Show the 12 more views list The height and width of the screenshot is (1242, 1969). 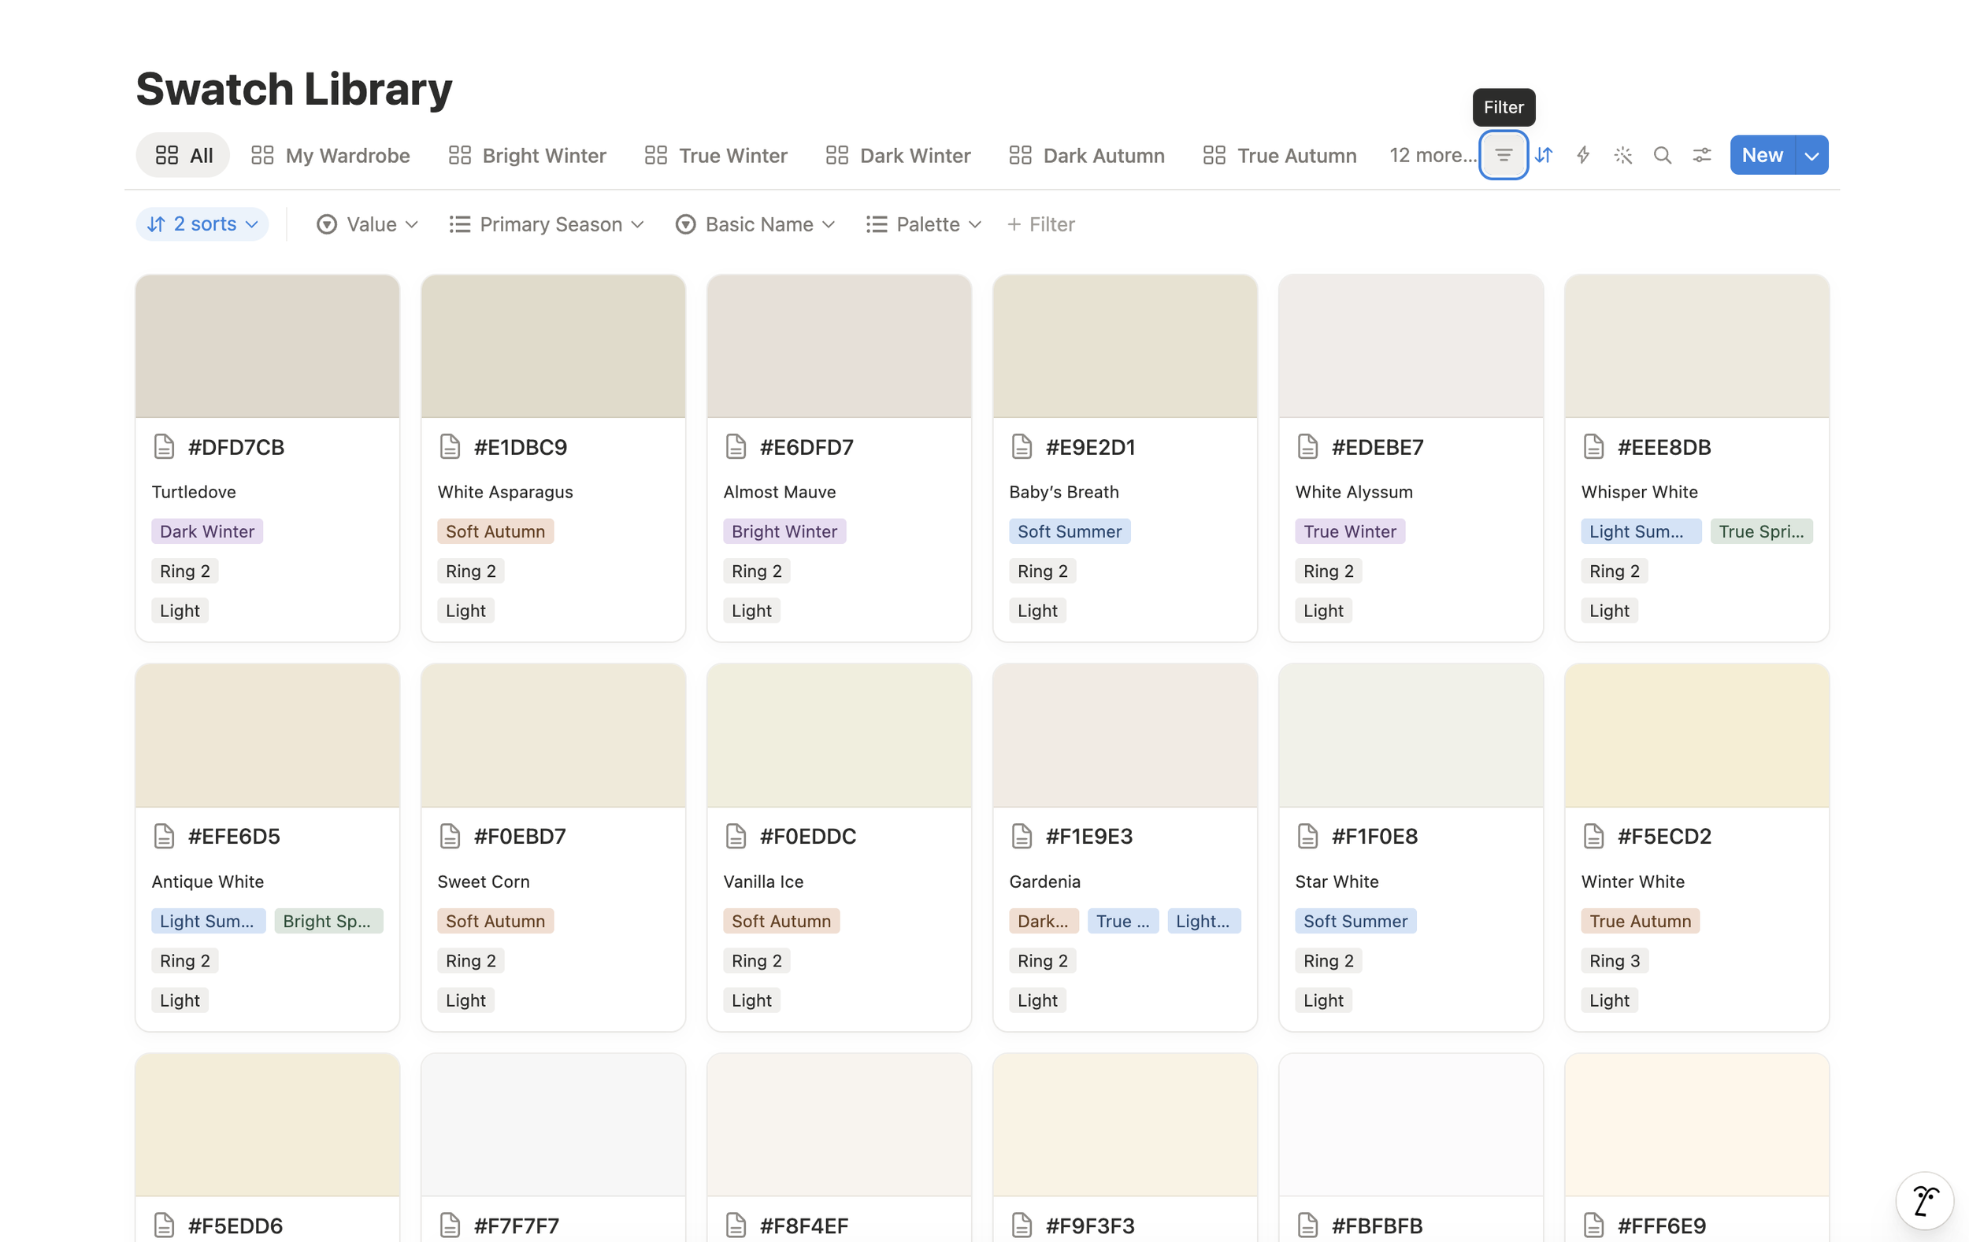[1433, 155]
